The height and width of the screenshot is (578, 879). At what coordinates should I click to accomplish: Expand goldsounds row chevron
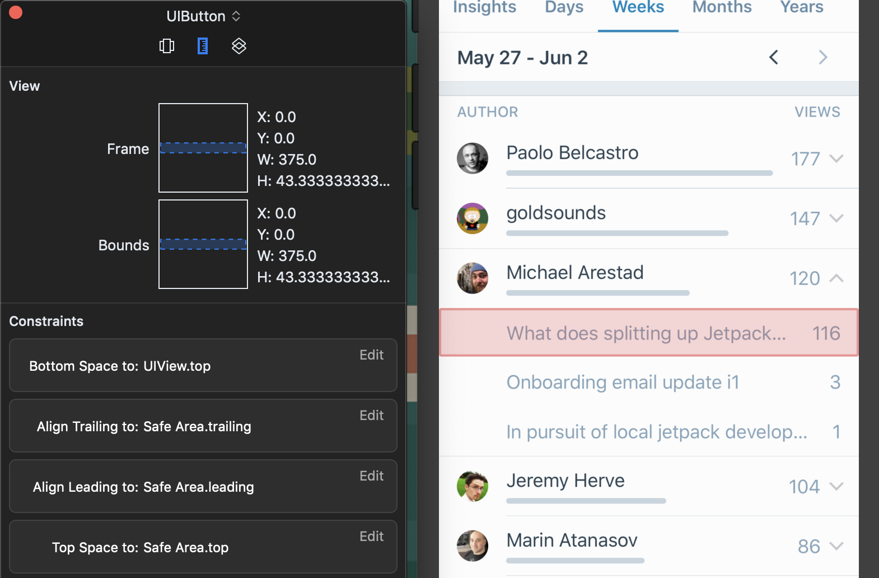click(836, 218)
